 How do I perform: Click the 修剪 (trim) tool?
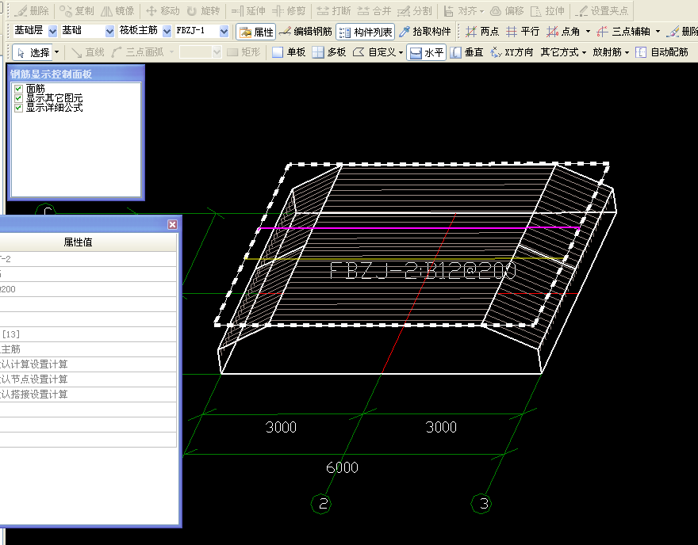point(289,10)
